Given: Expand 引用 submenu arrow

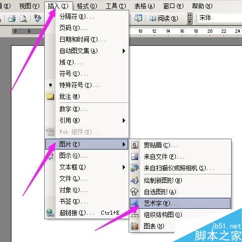Looking at the screenshot, I should [x=124, y=120].
